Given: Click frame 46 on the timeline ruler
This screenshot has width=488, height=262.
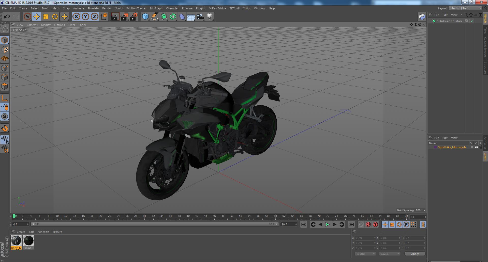Looking at the screenshot, I should point(214,216).
